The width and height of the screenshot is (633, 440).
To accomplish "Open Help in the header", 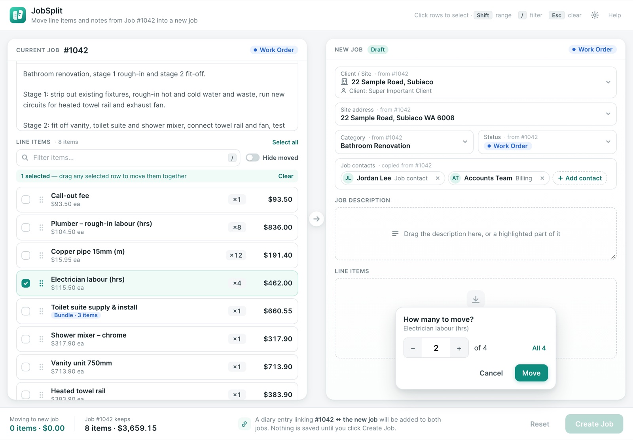I will pos(614,15).
